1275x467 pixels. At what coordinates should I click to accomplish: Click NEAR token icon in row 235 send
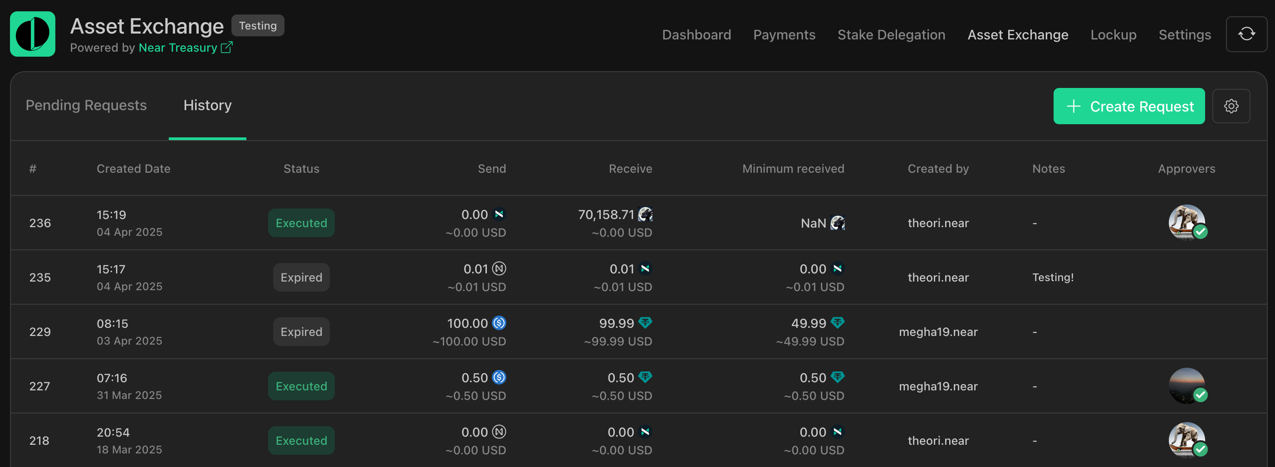[x=499, y=268]
